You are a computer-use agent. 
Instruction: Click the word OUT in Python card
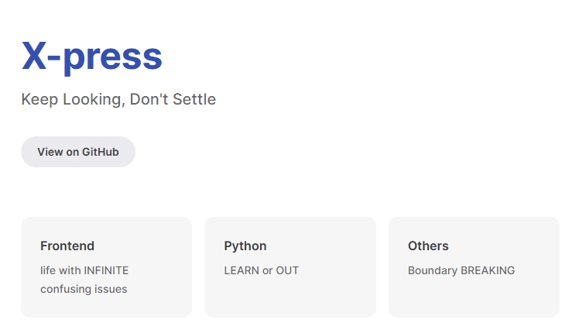tap(287, 270)
